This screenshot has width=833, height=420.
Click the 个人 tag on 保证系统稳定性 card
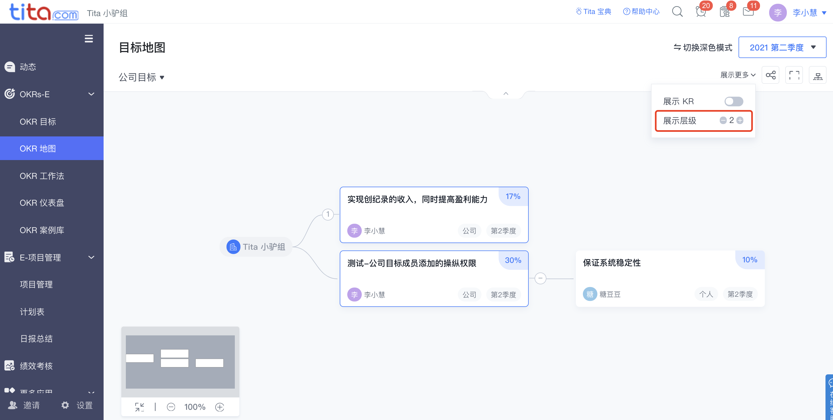tap(706, 294)
